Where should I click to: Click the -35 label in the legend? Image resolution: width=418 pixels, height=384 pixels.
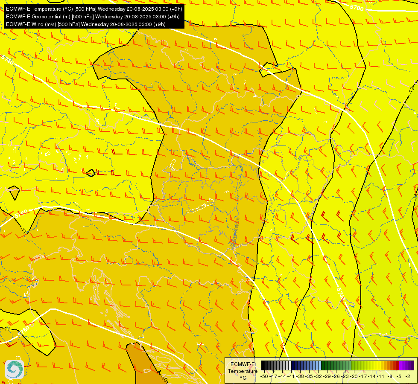click(309, 376)
